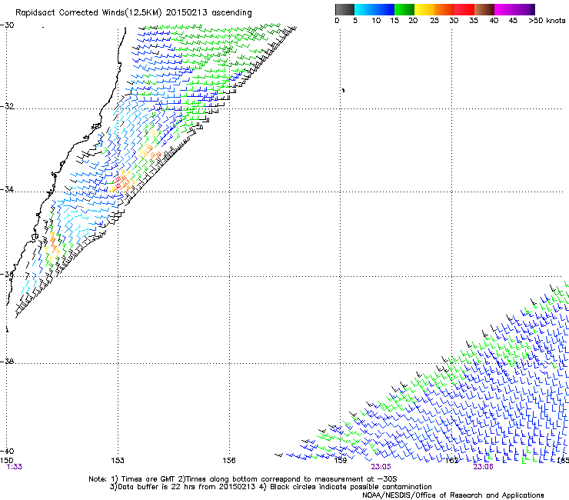The width and height of the screenshot is (569, 500).
Task: Click the 1:33 pass time label
Action: tap(14, 467)
